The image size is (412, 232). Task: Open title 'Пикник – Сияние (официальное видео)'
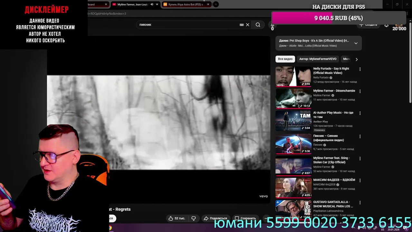click(329, 138)
